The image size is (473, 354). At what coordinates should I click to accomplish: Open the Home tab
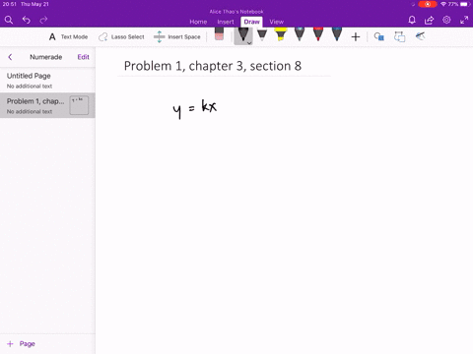tap(198, 22)
